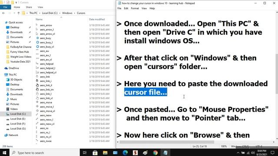
Task: Select 'This PC' in the address breadcrumb
Action: point(33,13)
